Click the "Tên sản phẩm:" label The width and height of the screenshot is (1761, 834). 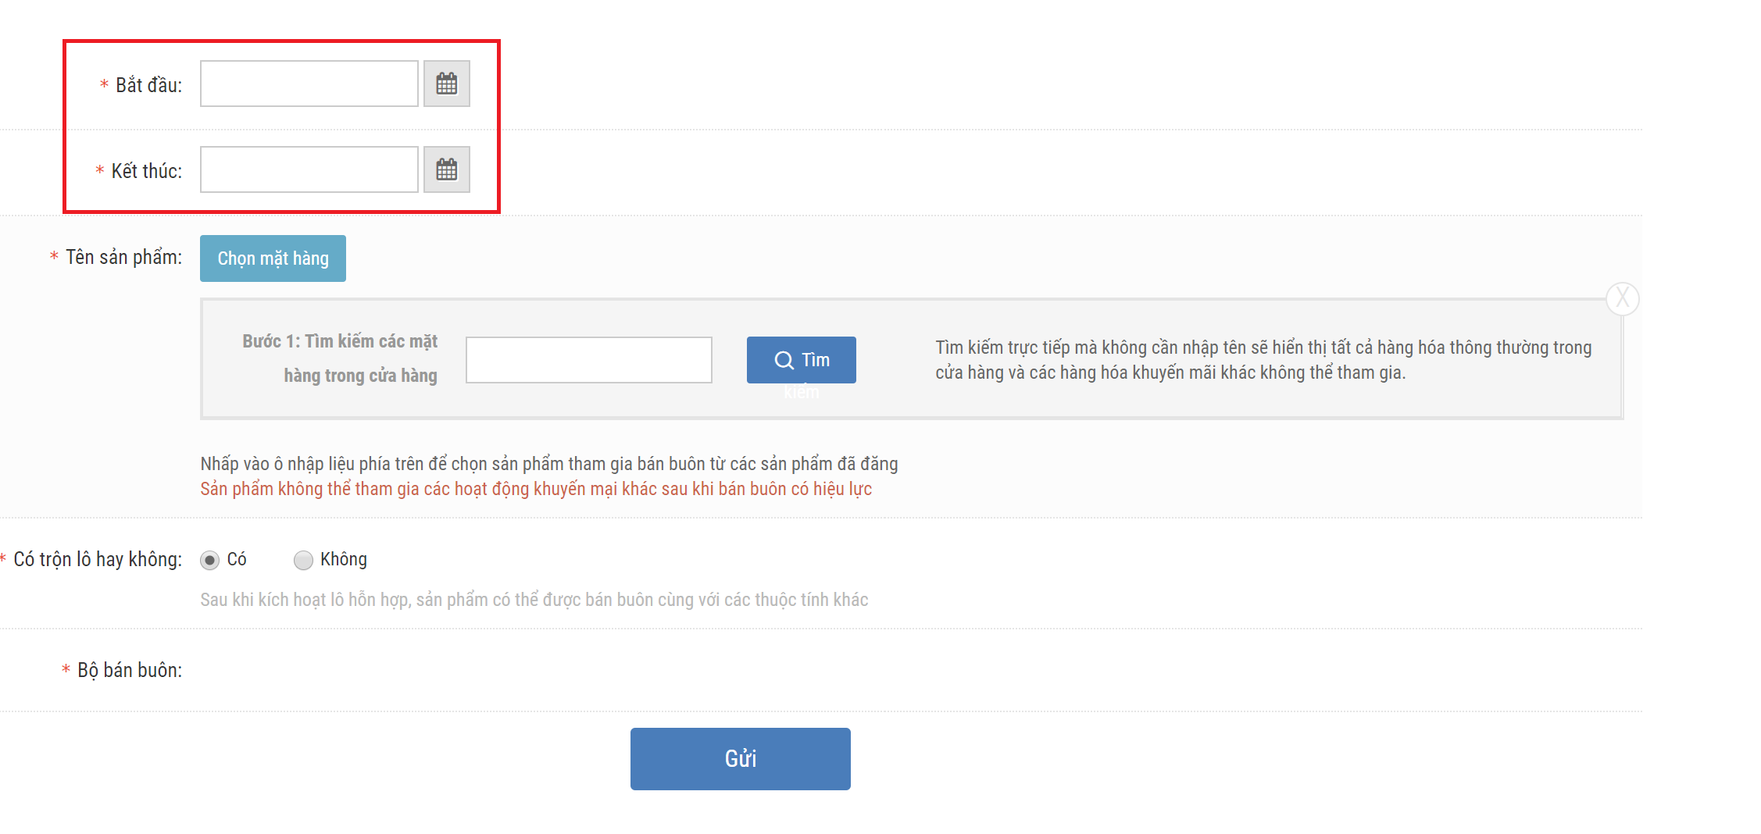(x=123, y=257)
